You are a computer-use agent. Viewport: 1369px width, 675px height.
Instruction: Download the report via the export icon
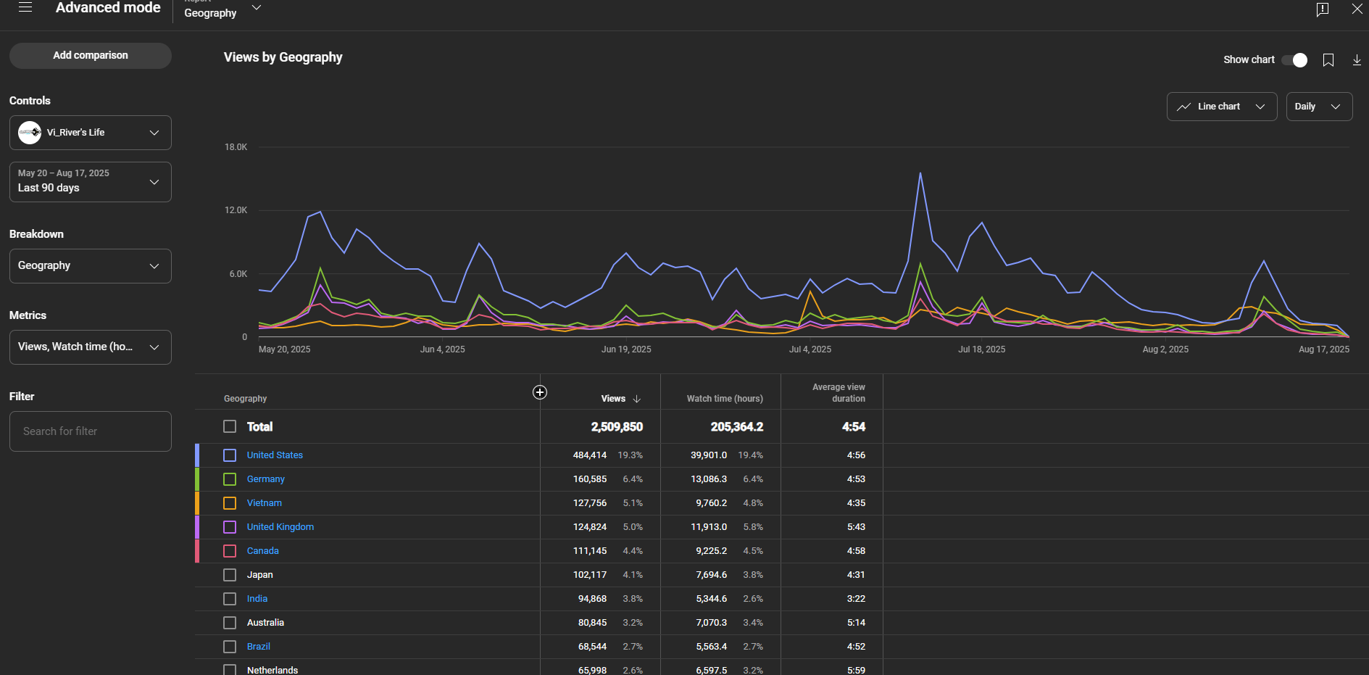pos(1357,60)
